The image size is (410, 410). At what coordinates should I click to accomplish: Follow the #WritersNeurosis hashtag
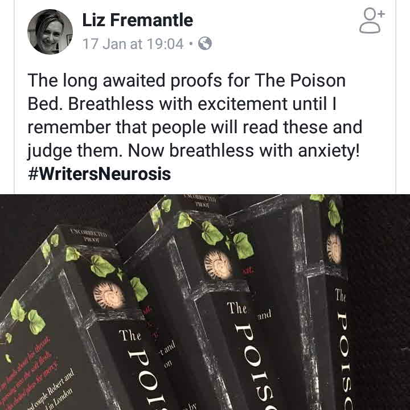point(99,174)
